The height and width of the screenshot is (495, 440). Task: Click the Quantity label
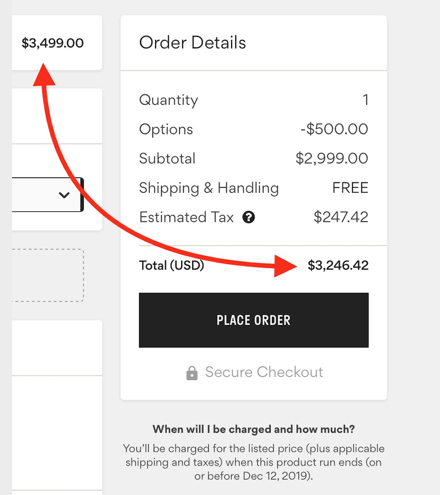tap(169, 100)
